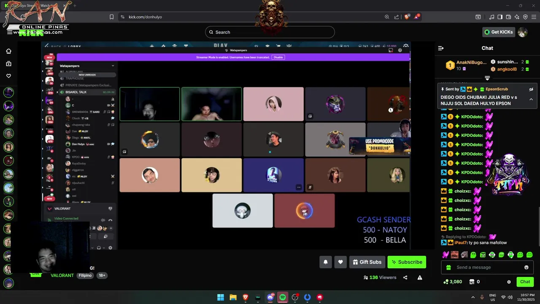The image size is (540, 304).
Task: Click the Filipino language tag
Action: (85, 275)
